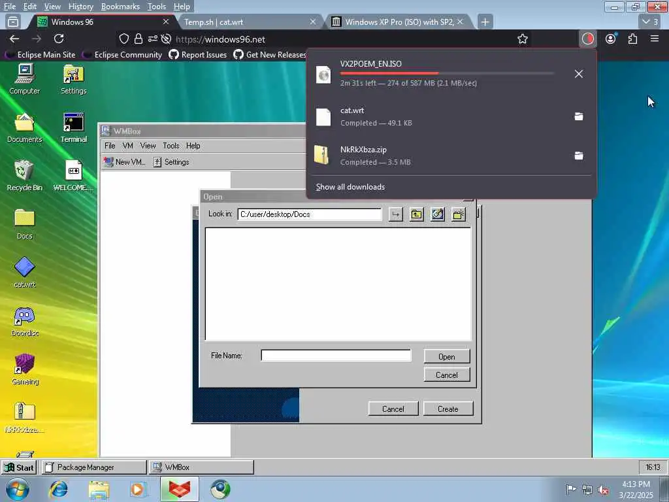
Task: Bookmark this page with the star icon
Action: click(522, 39)
